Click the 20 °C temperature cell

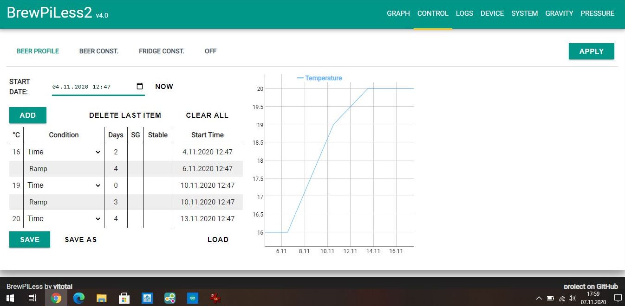click(x=16, y=218)
